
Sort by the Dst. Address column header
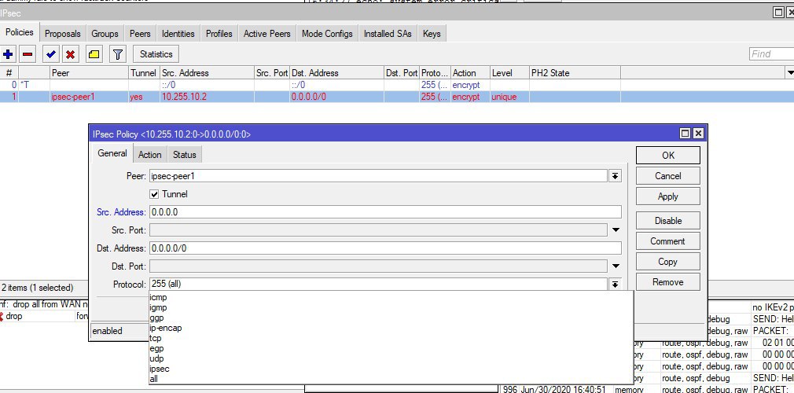pyautogui.click(x=336, y=73)
